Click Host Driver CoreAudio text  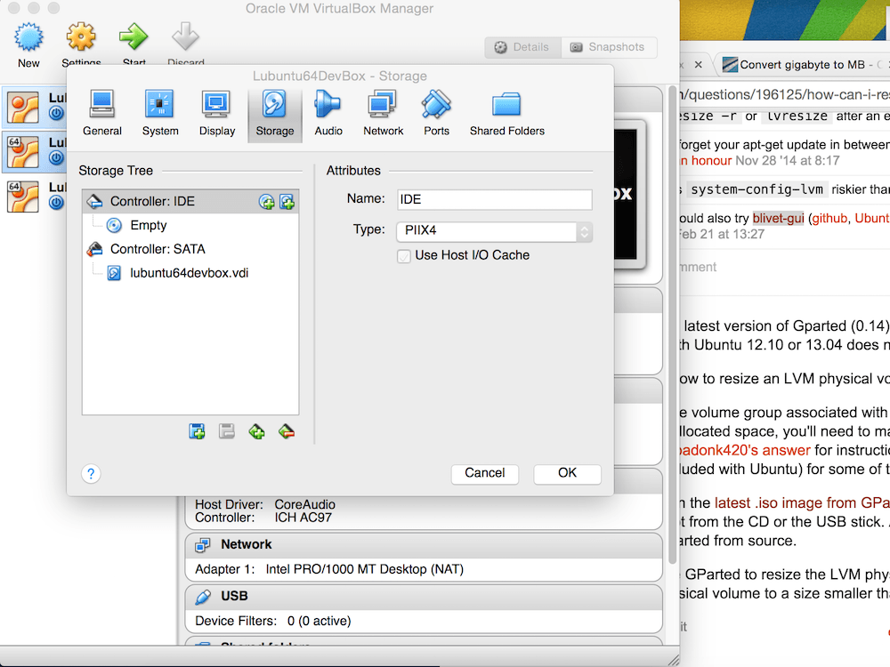pos(265,504)
